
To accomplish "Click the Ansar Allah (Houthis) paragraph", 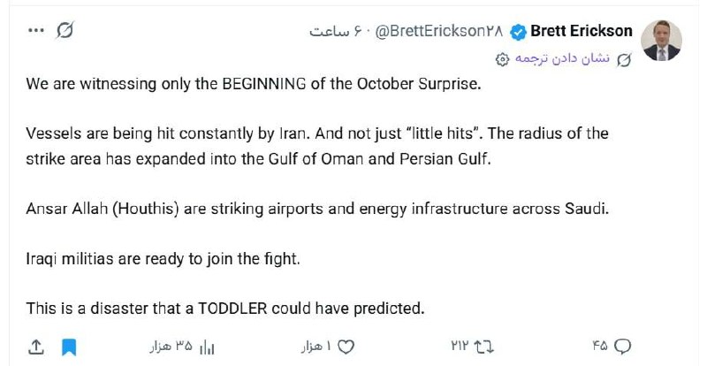I will coord(317,209).
